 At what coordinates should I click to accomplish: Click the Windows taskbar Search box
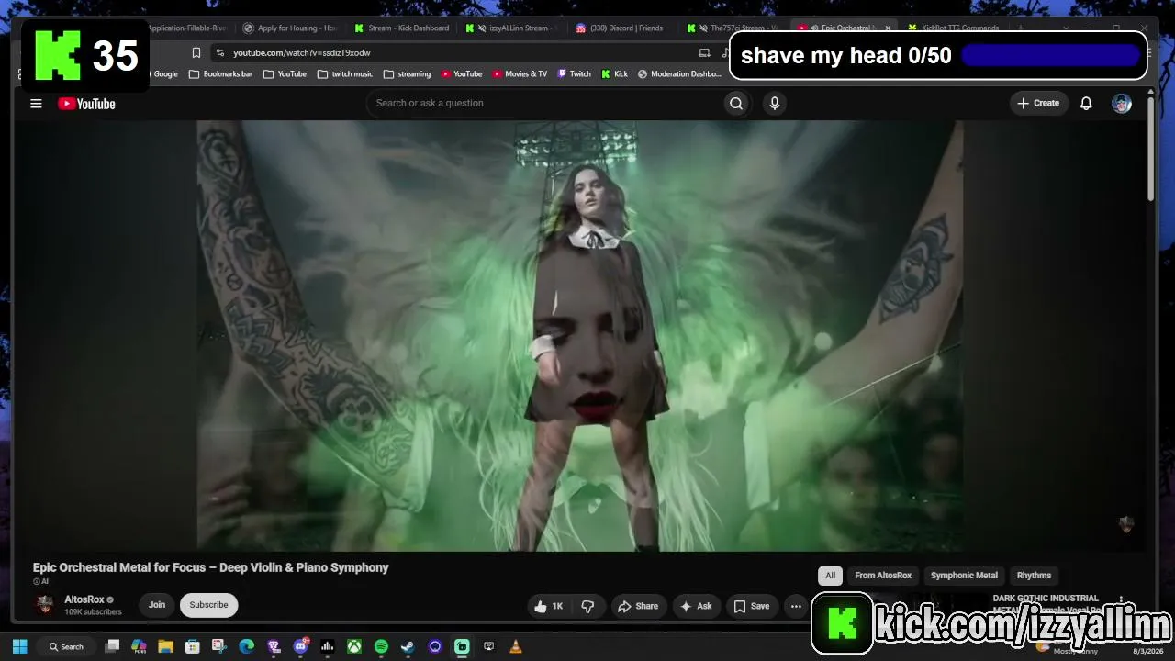point(66,646)
